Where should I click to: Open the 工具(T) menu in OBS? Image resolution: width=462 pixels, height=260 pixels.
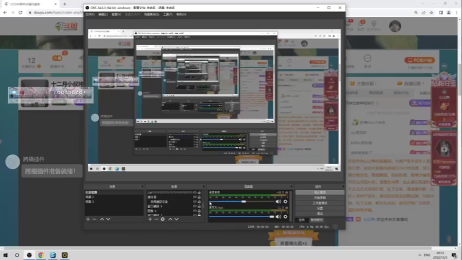pyautogui.click(x=167, y=14)
